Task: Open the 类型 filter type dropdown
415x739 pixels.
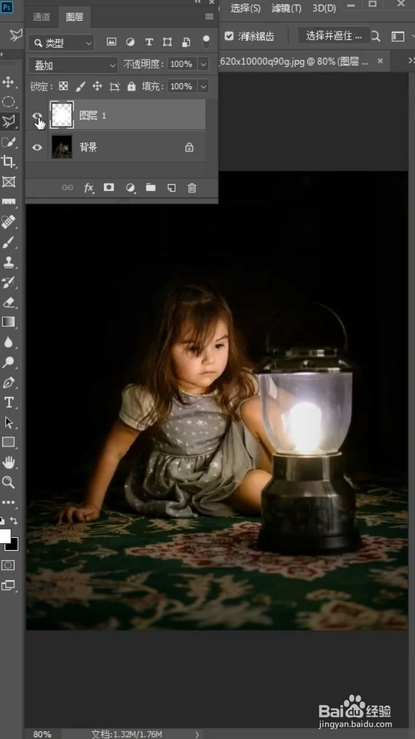Action: [x=61, y=43]
